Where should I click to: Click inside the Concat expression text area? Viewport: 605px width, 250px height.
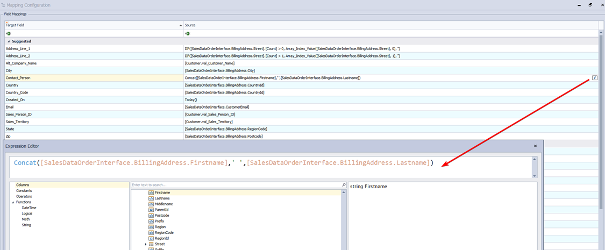click(270, 167)
